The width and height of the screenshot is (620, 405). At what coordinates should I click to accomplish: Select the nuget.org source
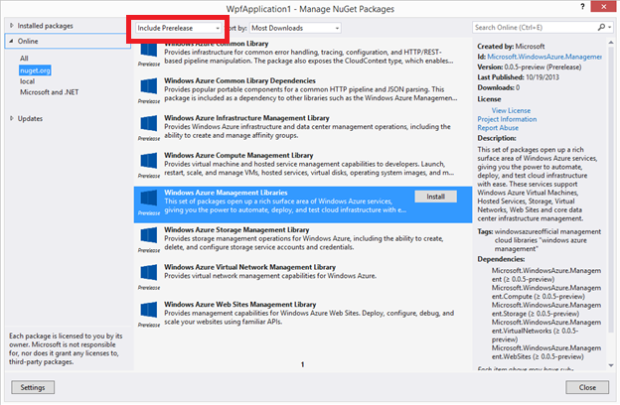tap(35, 70)
